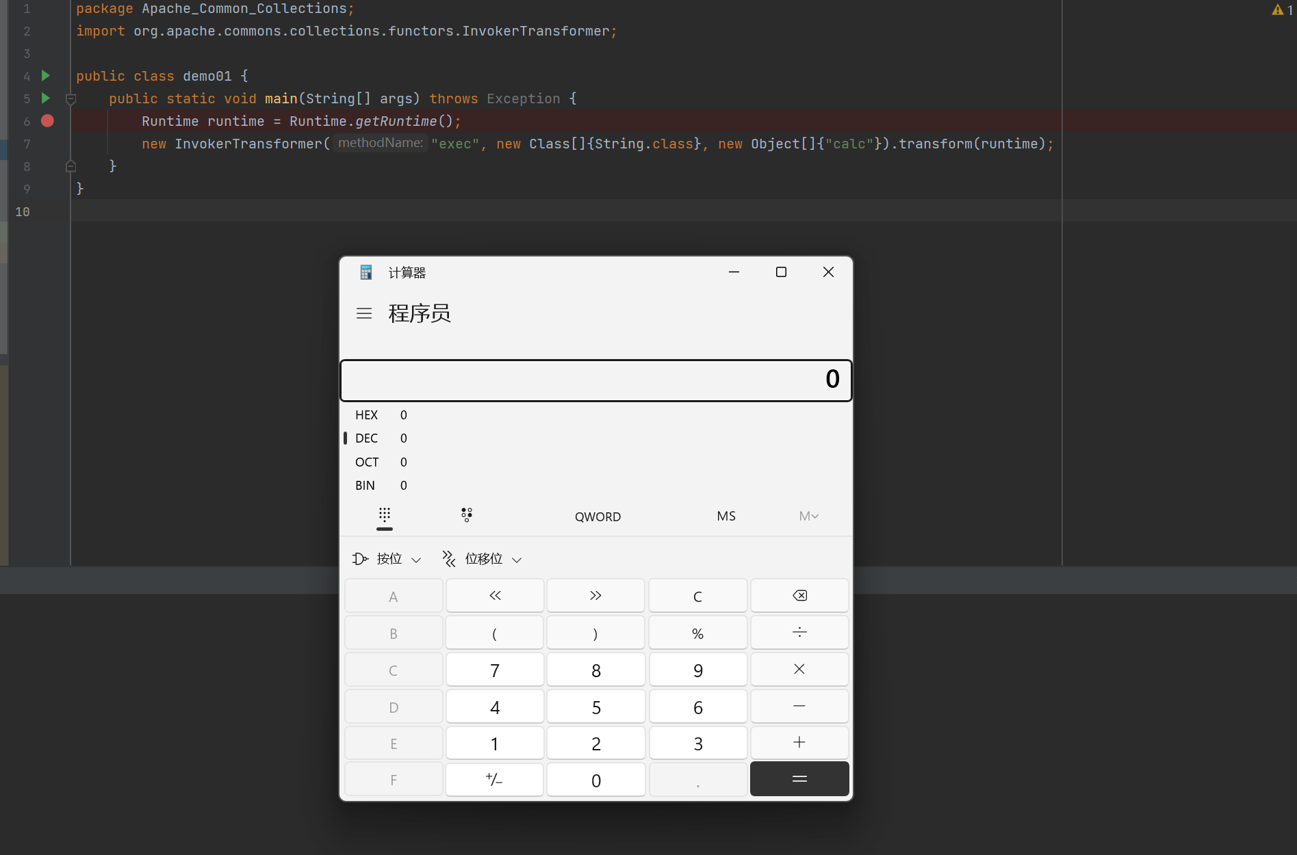
Task: Click the digit 2 key
Action: (595, 743)
